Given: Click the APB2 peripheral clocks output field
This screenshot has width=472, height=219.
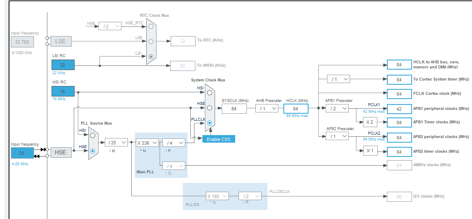Looking at the screenshot, I should [x=399, y=137].
